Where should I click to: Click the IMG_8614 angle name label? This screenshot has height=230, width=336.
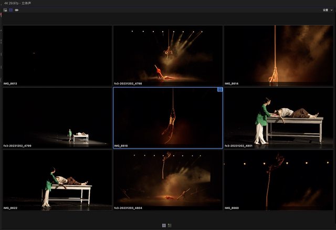pyautogui.click(x=232, y=83)
